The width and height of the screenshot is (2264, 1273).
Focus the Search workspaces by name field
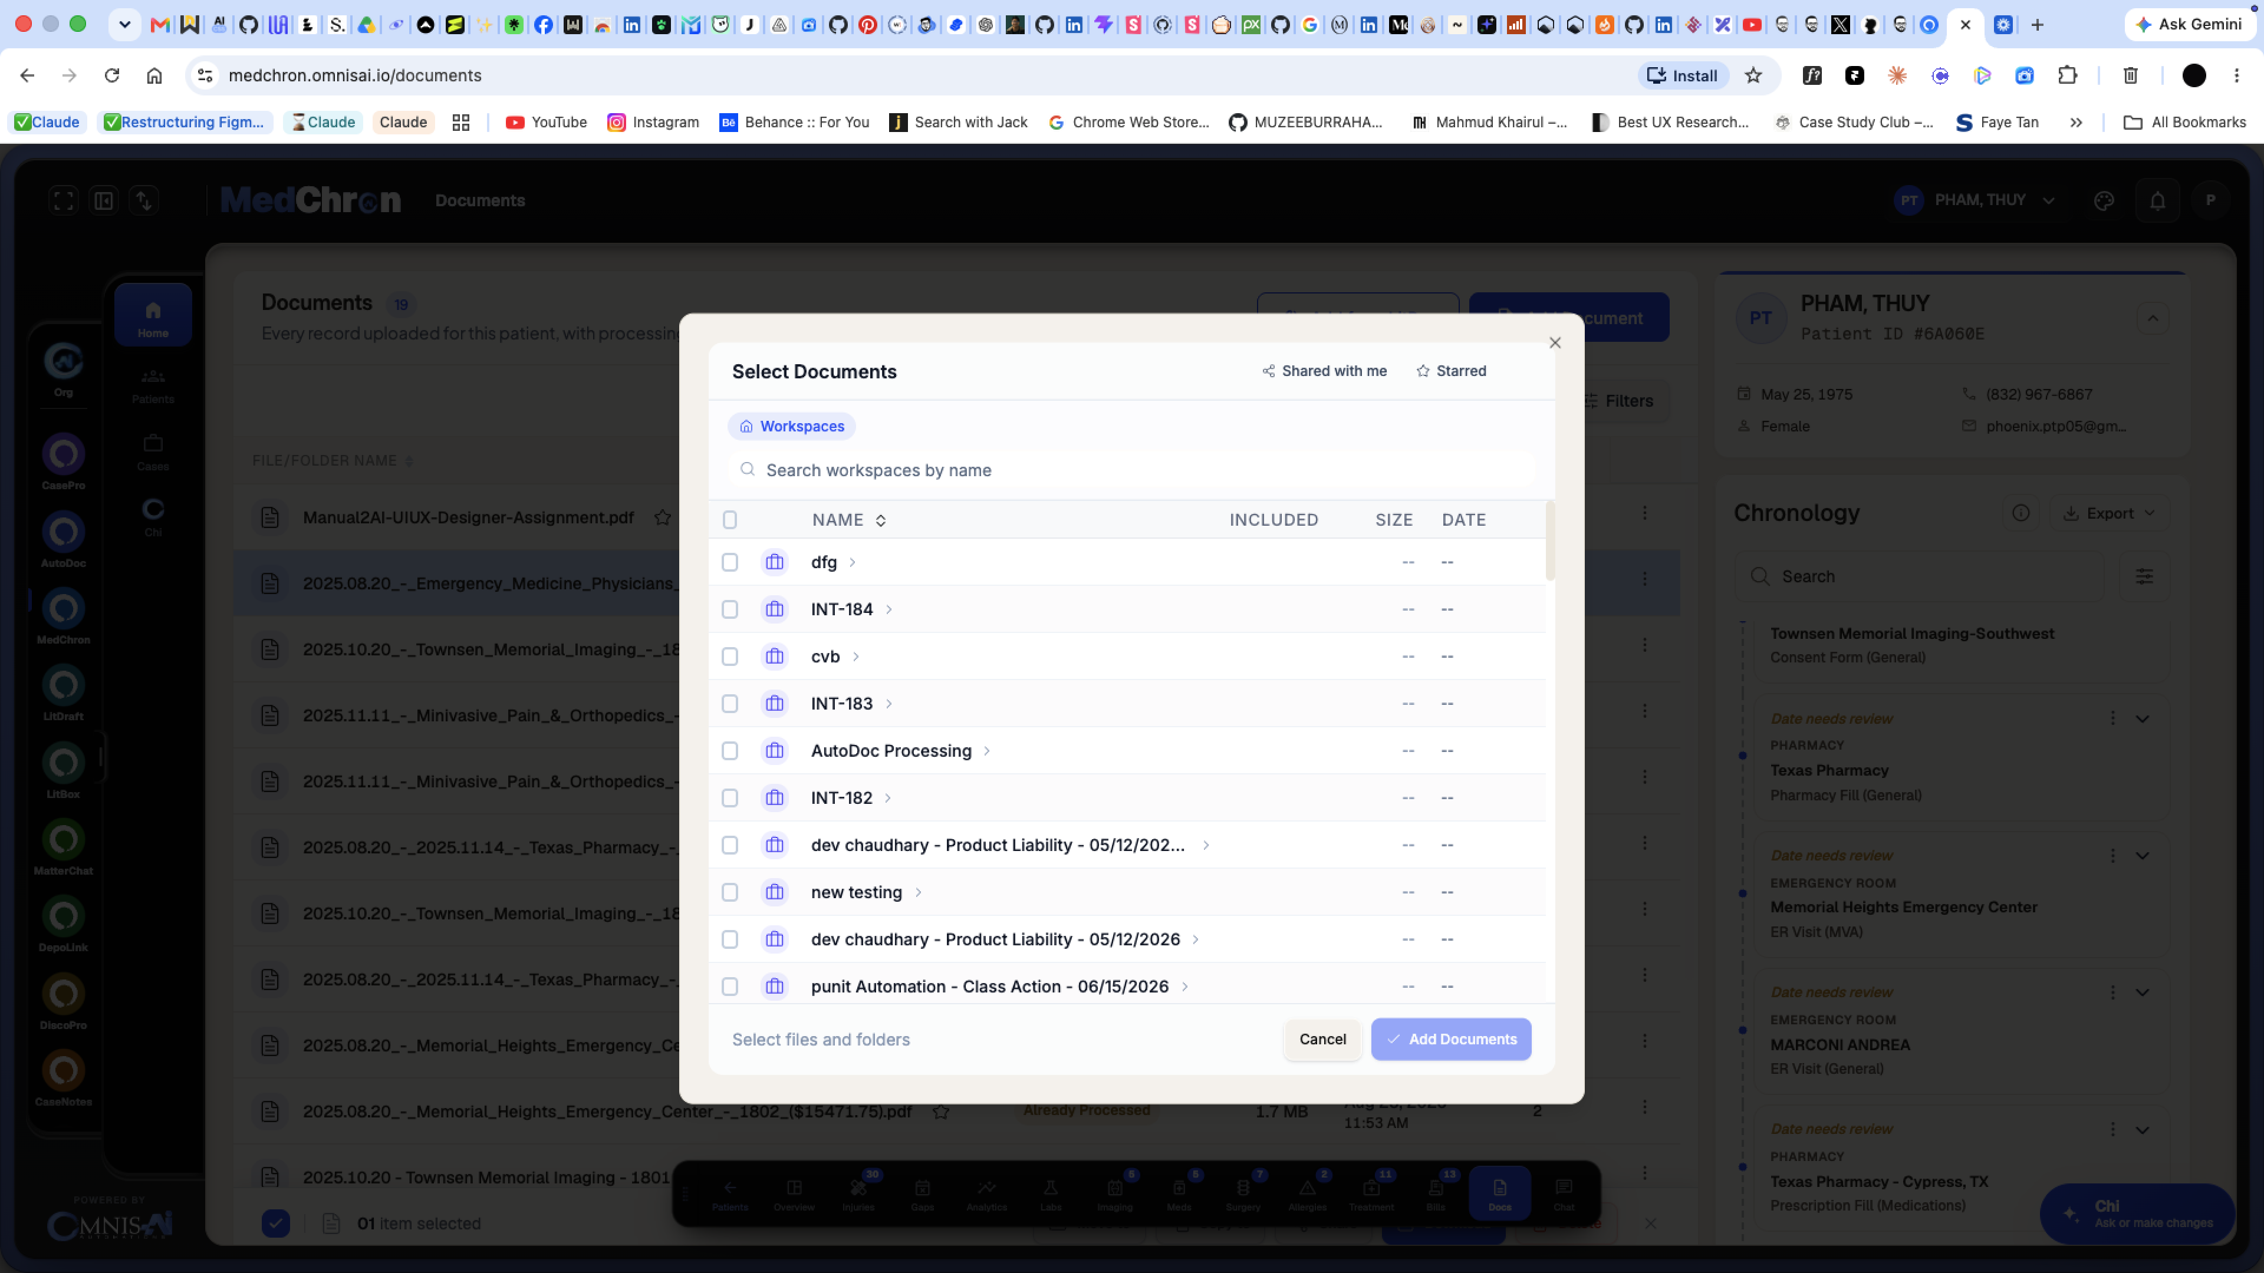click(x=1132, y=470)
